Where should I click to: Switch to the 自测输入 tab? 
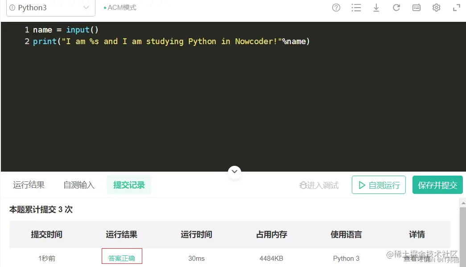[79, 185]
